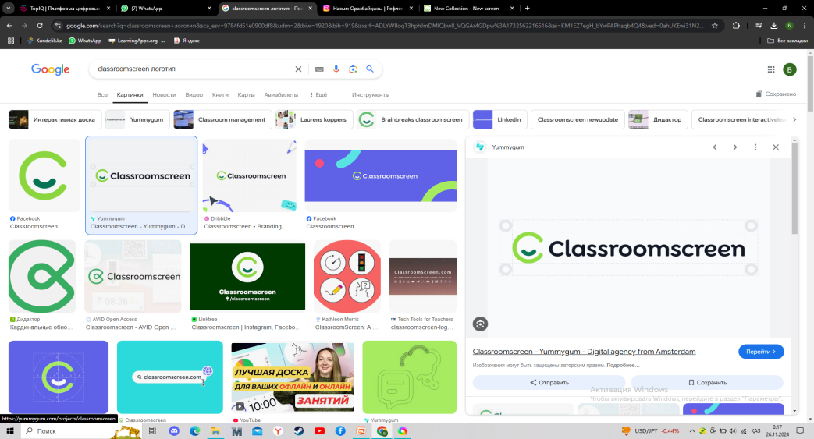Open the Chrome extensions puzzle icon
The height and width of the screenshot is (439, 814).
coord(736,26)
